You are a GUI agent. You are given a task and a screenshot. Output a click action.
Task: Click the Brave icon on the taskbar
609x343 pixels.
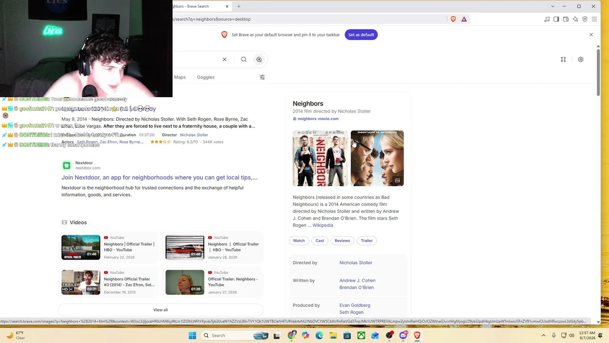pos(417,335)
